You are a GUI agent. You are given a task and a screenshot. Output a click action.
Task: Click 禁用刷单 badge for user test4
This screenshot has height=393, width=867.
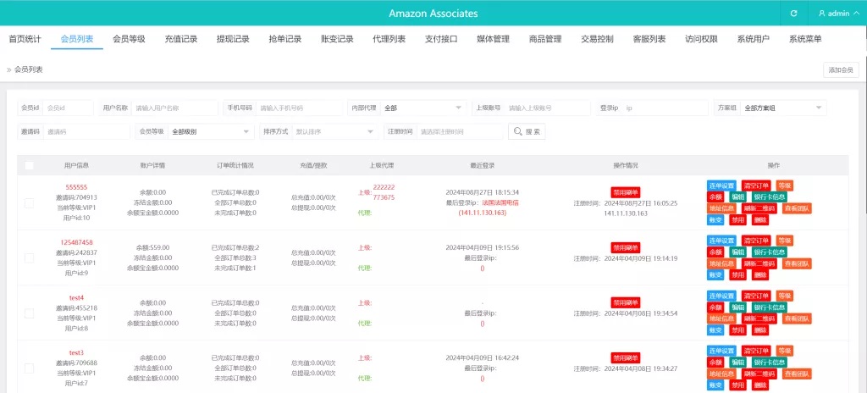[x=626, y=302]
